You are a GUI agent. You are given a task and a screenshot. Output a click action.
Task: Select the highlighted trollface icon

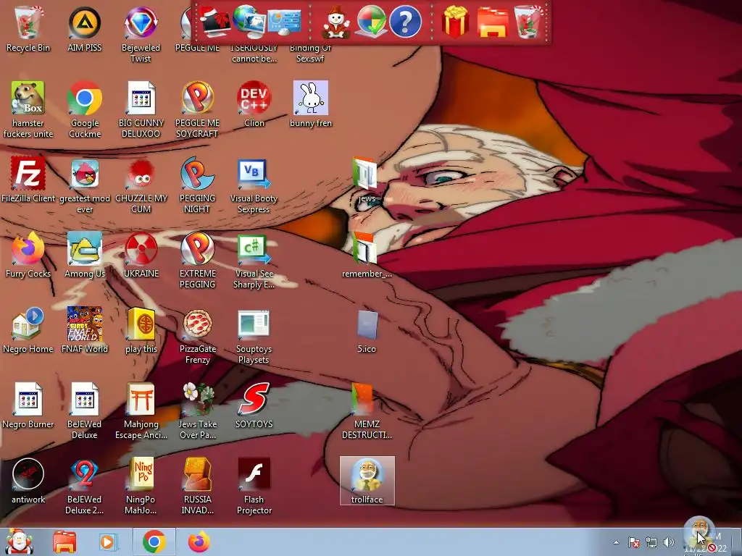click(x=367, y=481)
